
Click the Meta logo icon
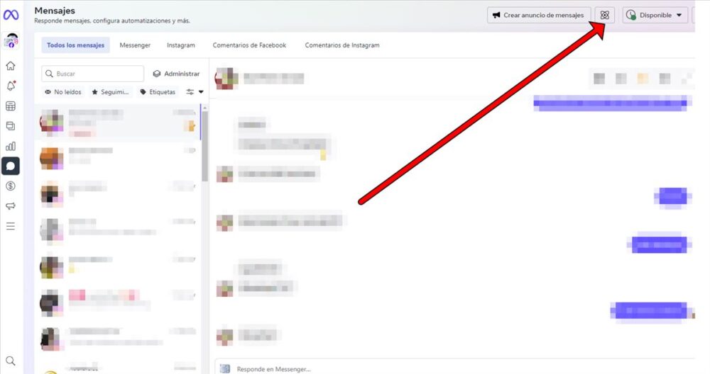(x=11, y=15)
